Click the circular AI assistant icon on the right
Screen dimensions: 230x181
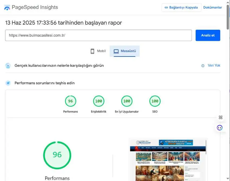pyautogui.click(x=219, y=127)
